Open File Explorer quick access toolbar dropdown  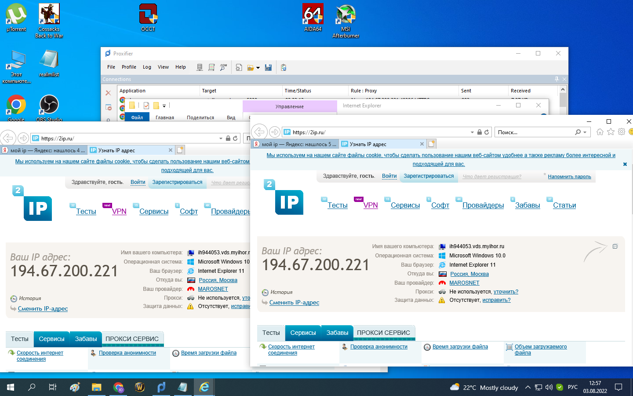point(164,106)
